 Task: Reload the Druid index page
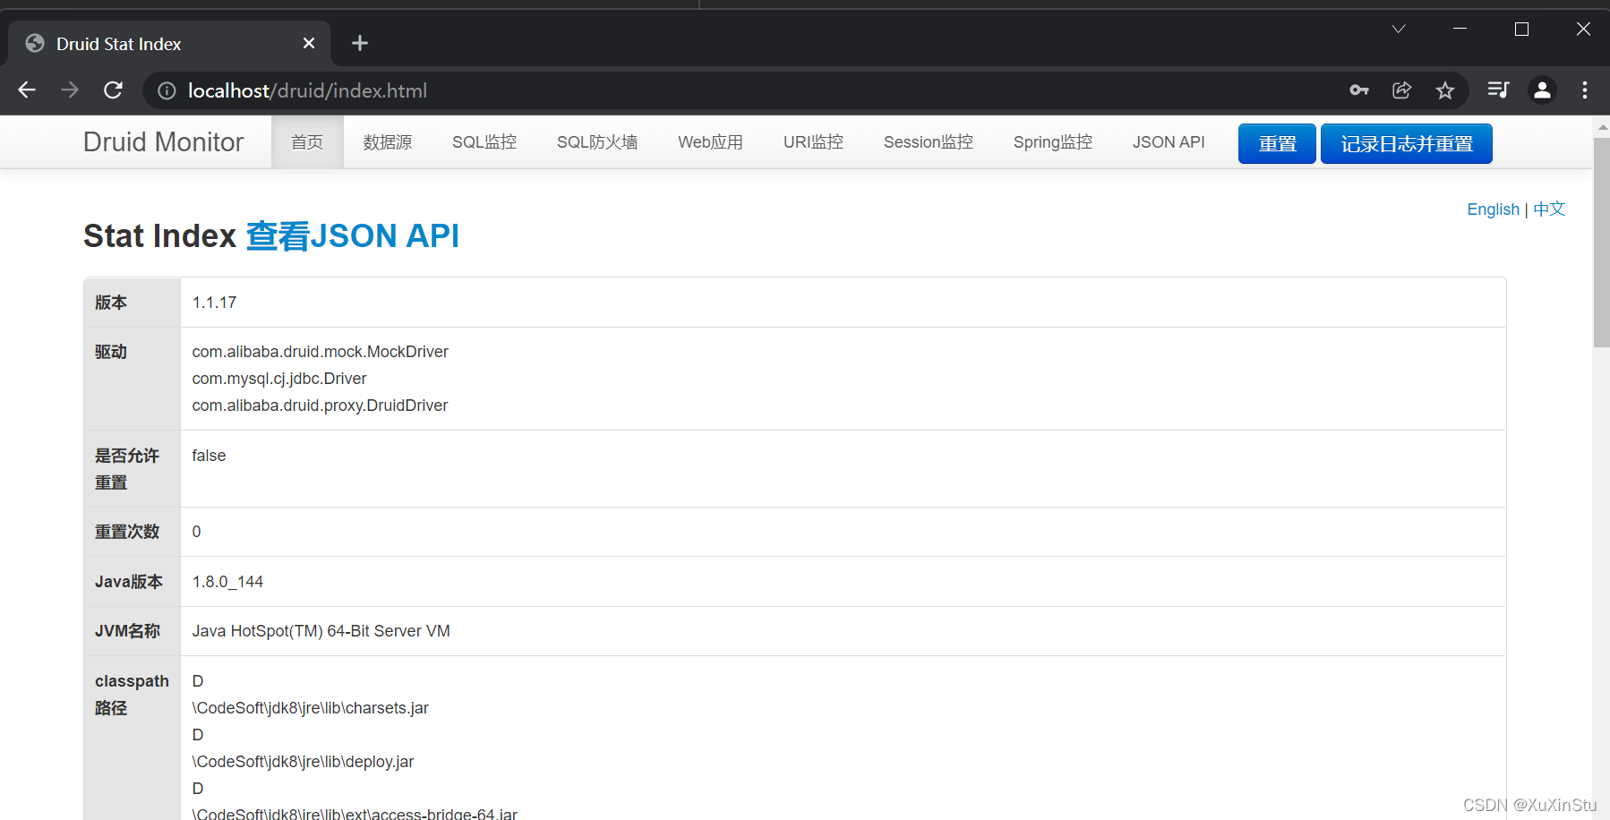click(113, 90)
